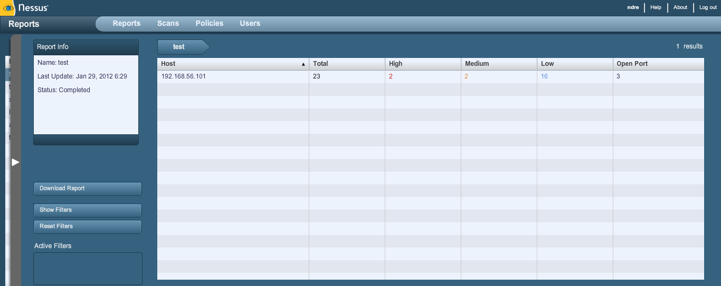
Task: Click the Show Filters button
Action: (x=87, y=210)
